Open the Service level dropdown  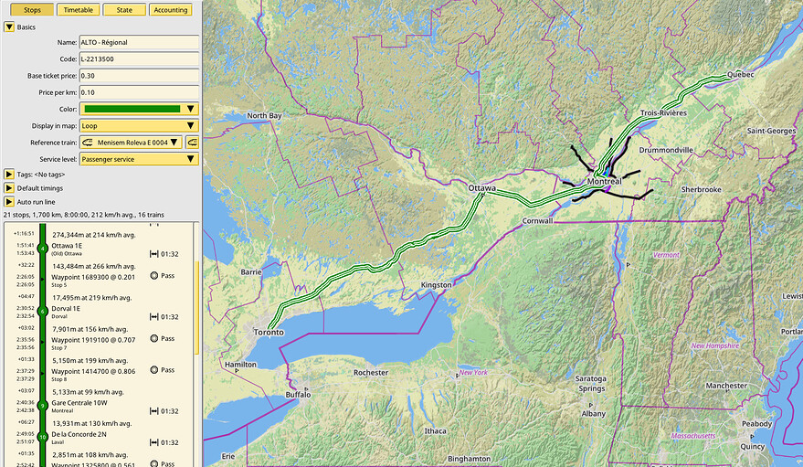(139, 159)
